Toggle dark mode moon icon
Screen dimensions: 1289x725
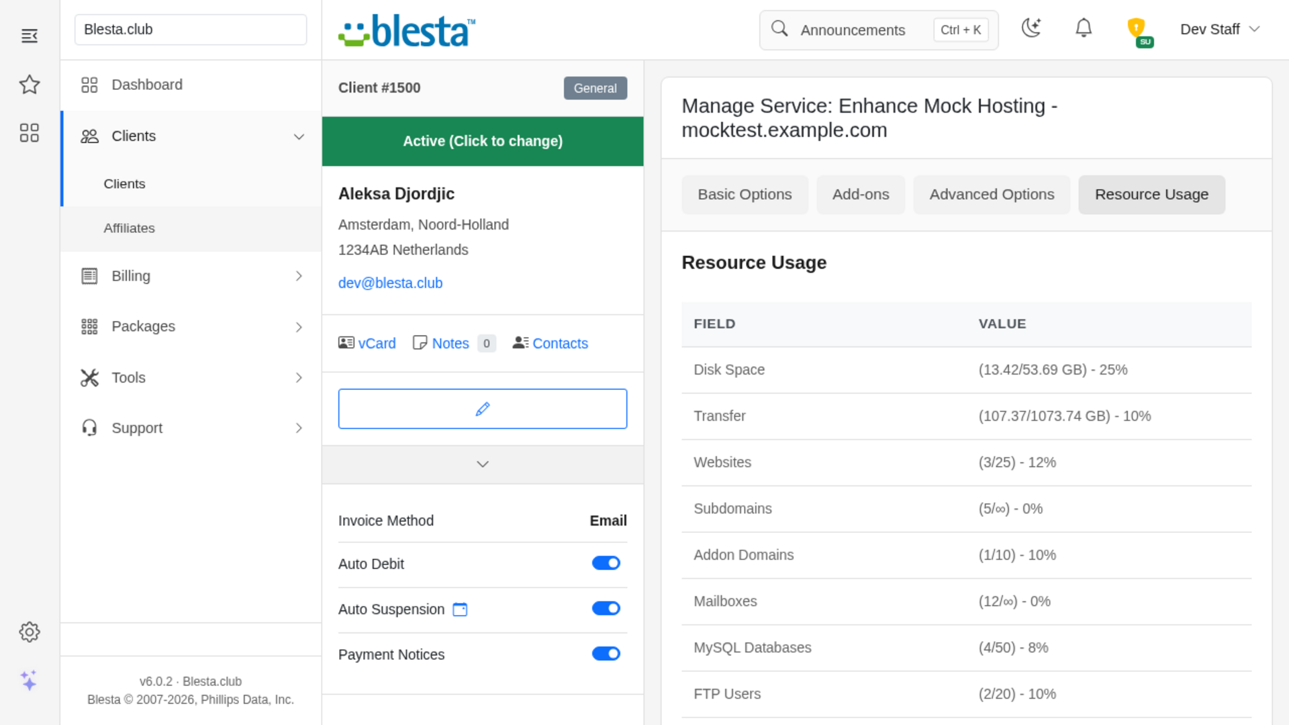[x=1031, y=28]
